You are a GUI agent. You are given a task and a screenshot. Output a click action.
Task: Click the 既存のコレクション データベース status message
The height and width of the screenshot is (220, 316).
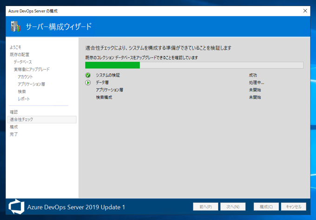tap(141, 58)
